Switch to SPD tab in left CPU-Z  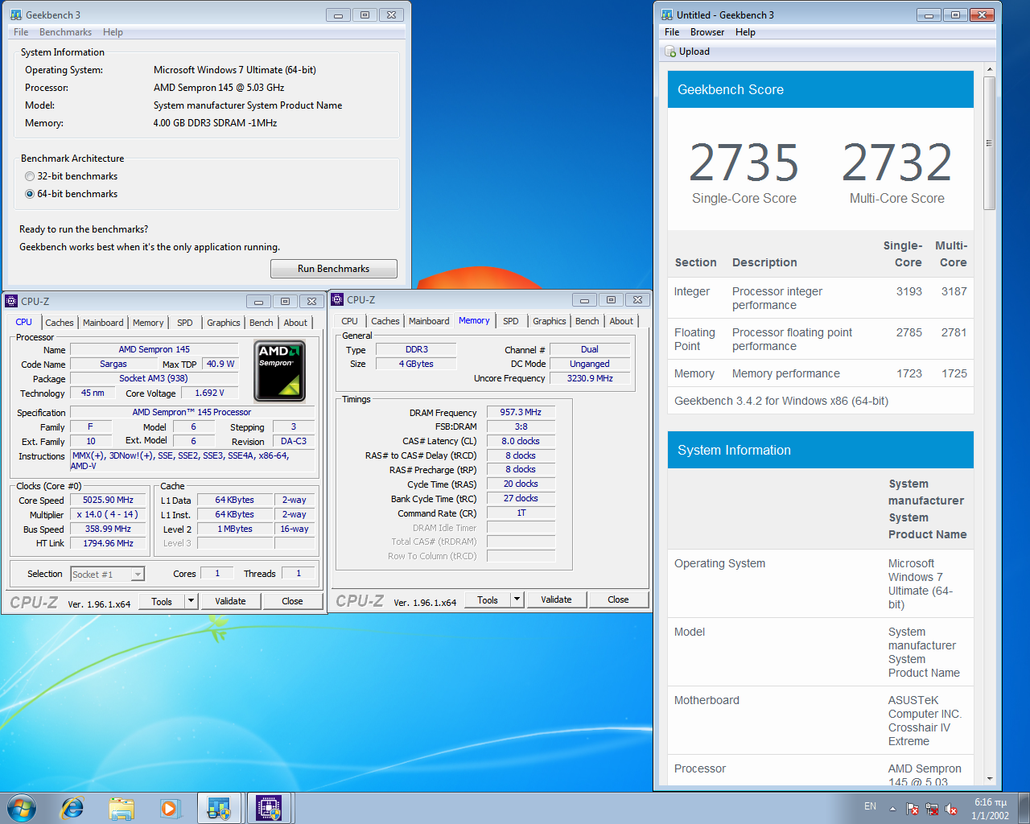185,323
